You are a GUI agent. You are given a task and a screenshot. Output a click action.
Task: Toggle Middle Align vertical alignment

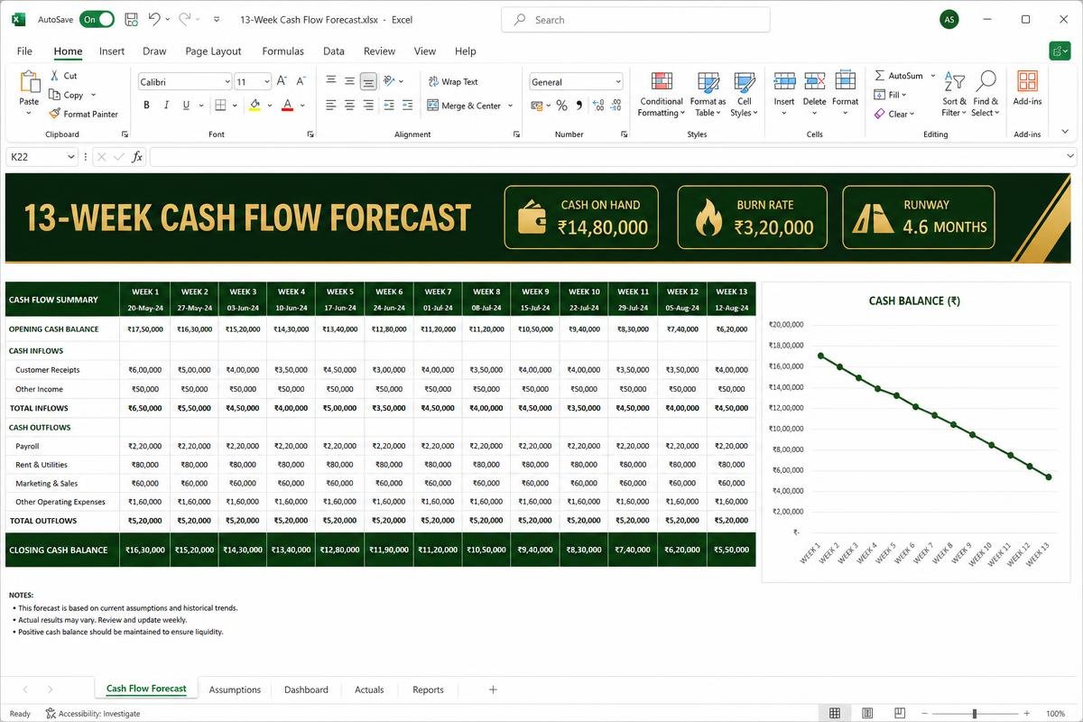(x=350, y=81)
